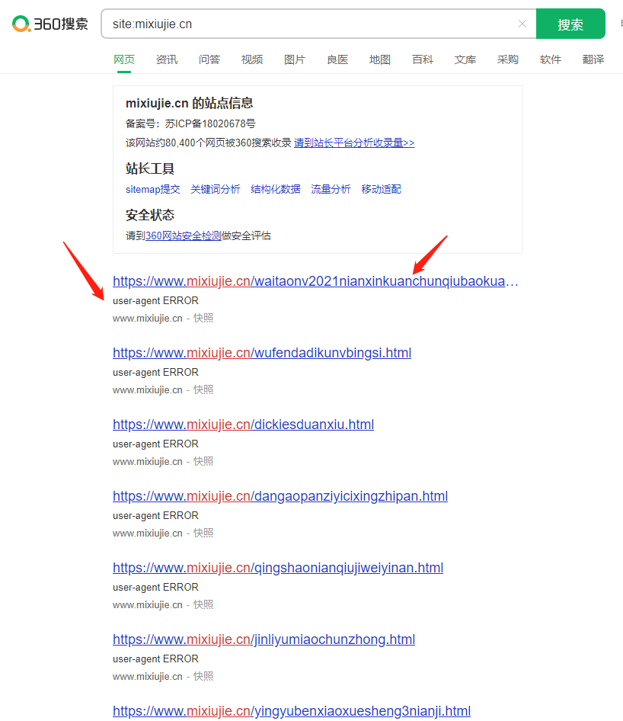The height and width of the screenshot is (721, 623).
Task: Open the 移动适配 link
Action: click(x=382, y=190)
